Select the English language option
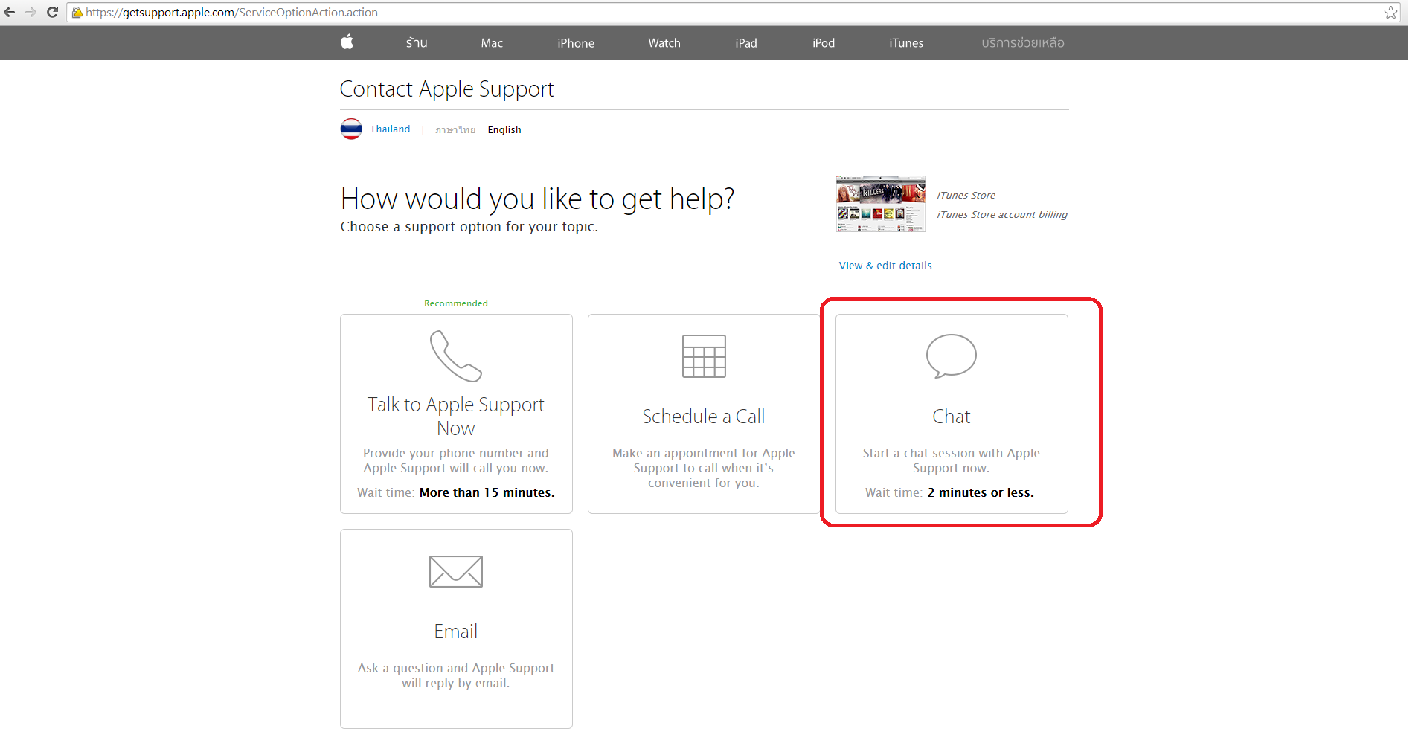Viewport: 1421px width, 752px height. pyautogui.click(x=504, y=130)
